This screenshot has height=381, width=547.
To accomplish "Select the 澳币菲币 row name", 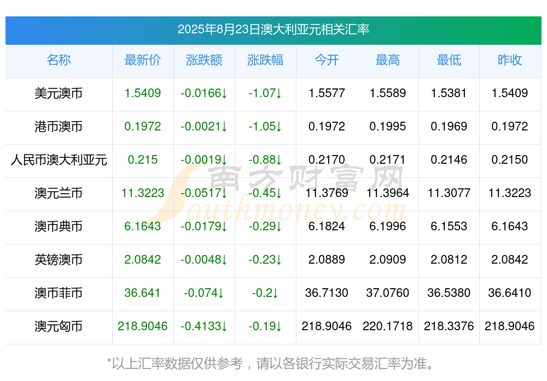I will tap(59, 293).
